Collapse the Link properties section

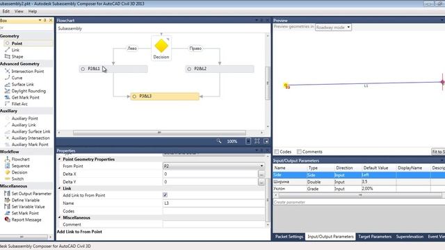[60, 188]
